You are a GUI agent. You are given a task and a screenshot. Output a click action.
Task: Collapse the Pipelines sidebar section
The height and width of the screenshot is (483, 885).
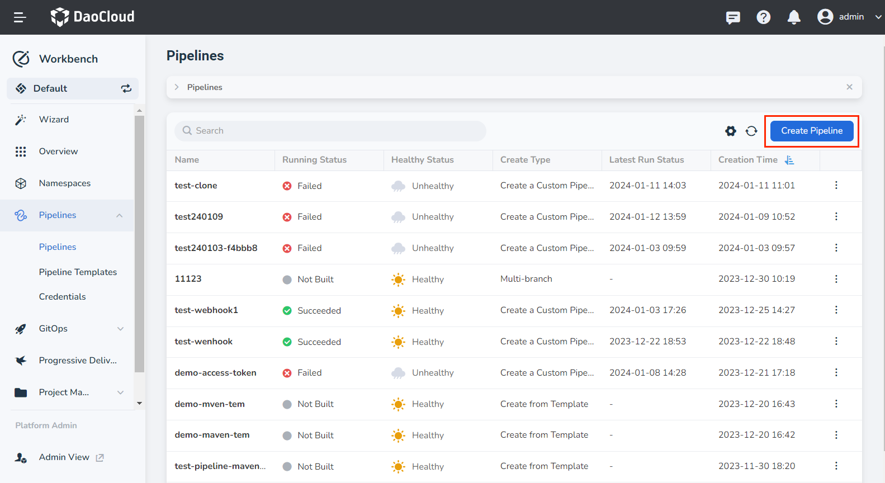pos(119,216)
